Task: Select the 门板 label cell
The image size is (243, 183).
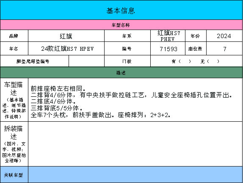Action: pos(127,61)
